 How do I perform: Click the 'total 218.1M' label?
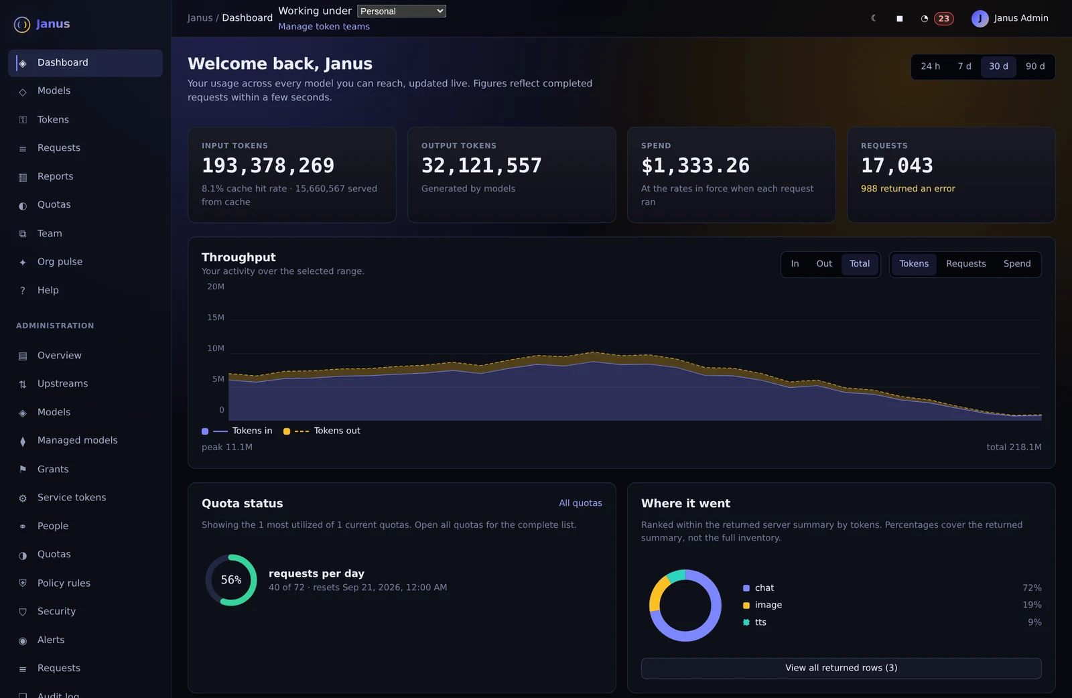pyautogui.click(x=1014, y=447)
